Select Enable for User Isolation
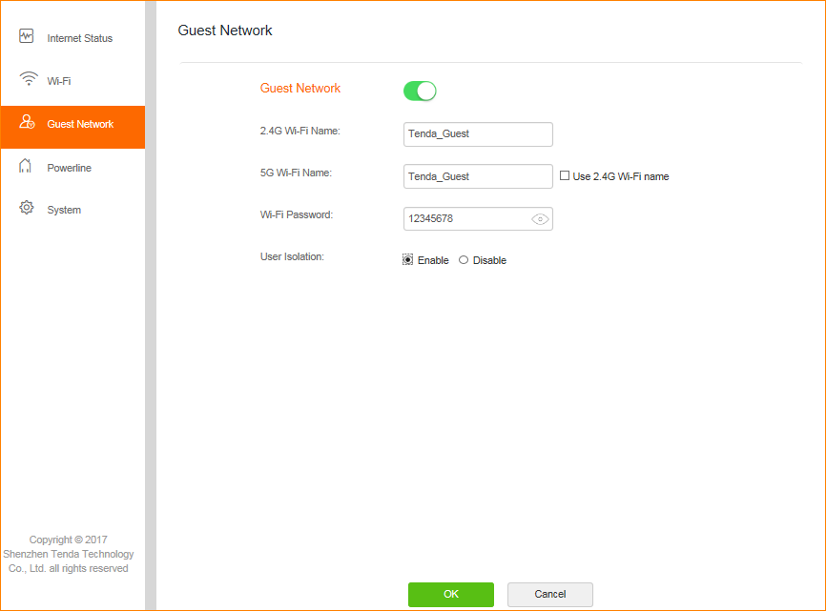 point(408,260)
